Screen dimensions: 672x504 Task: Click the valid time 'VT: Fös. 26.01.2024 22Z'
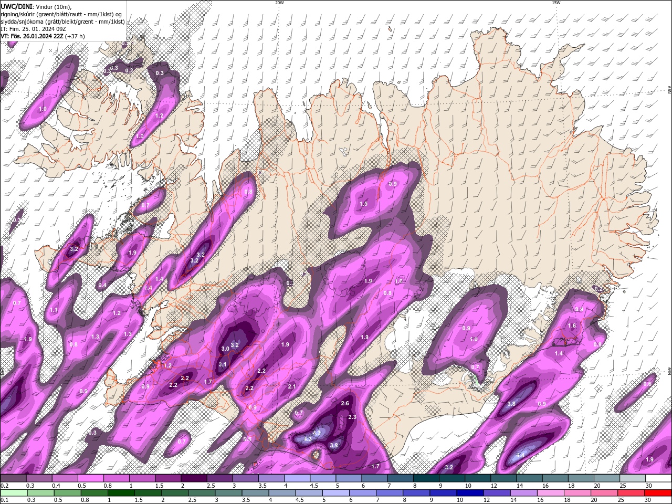coord(32,36)
